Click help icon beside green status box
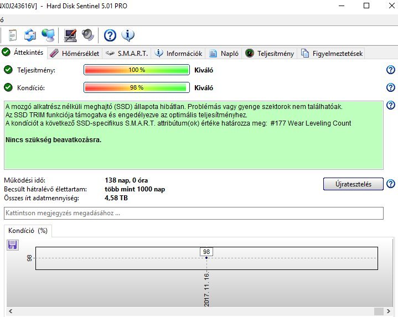The width and height of the screenshot is (398, 317). pos(391,105)
